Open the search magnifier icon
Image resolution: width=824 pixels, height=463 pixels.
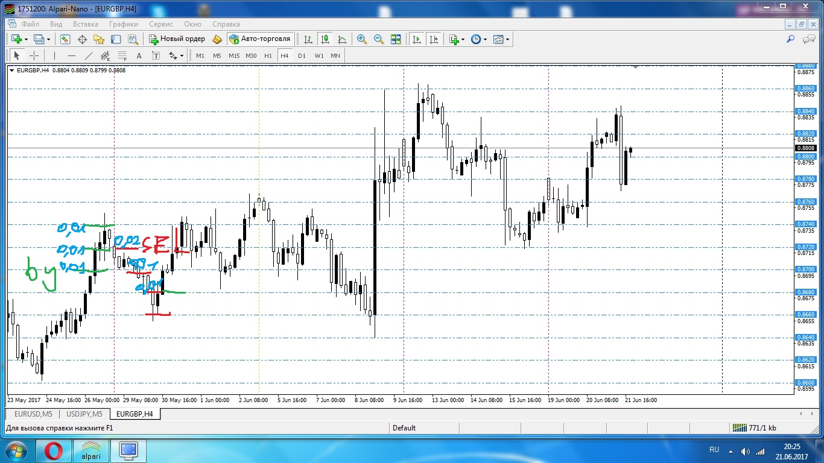pyautogui.click(x=791, y=39)
